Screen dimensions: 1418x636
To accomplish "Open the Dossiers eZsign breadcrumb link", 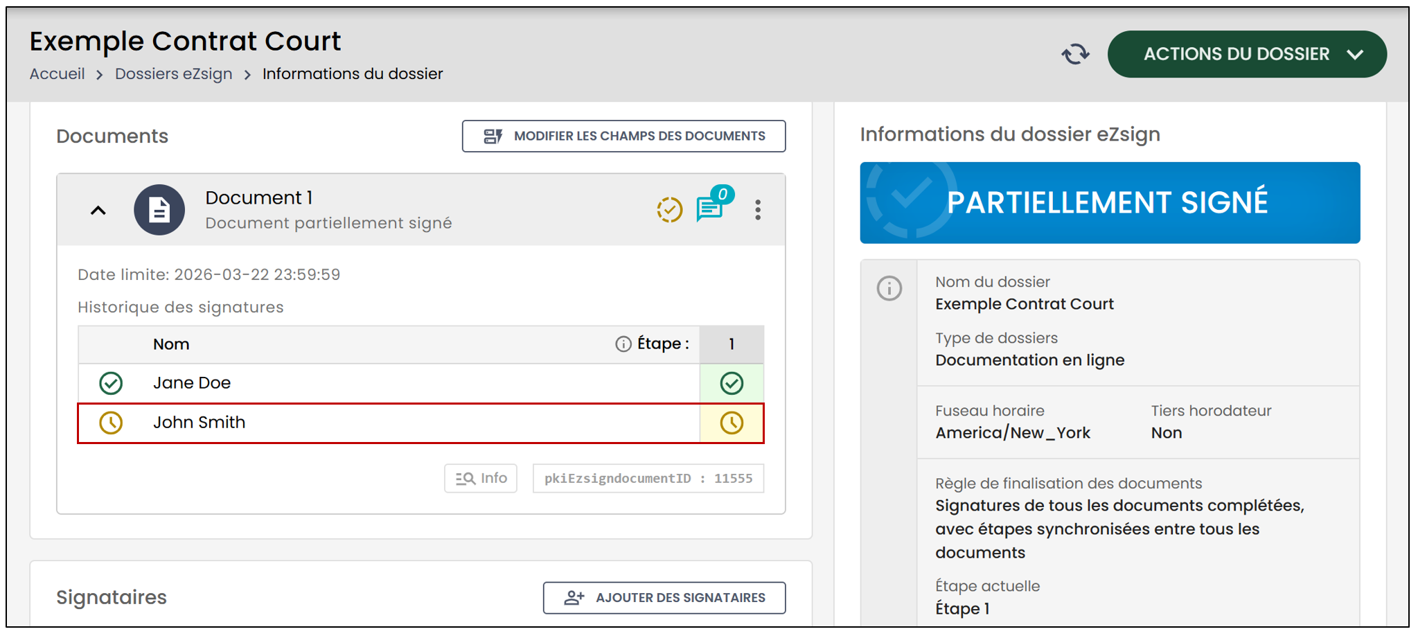I will pyautogui.click(x=173, y=73).
